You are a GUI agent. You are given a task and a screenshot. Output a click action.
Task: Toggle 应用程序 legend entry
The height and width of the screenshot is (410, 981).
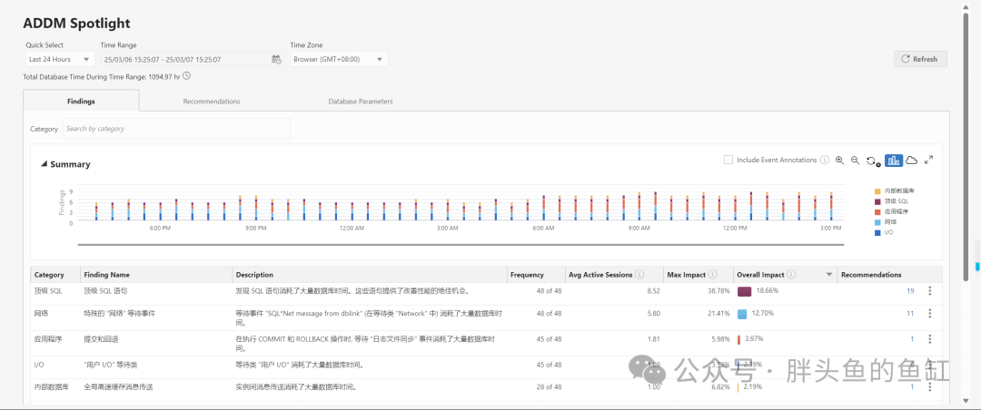(891, 211)
